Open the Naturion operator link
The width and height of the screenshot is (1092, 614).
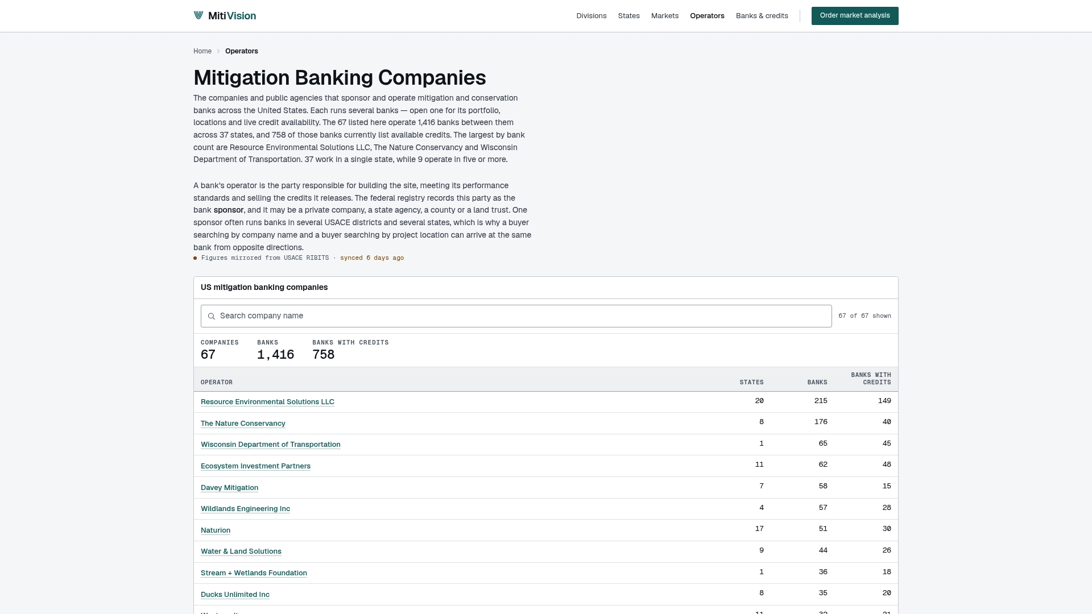[x=216, y=530]
